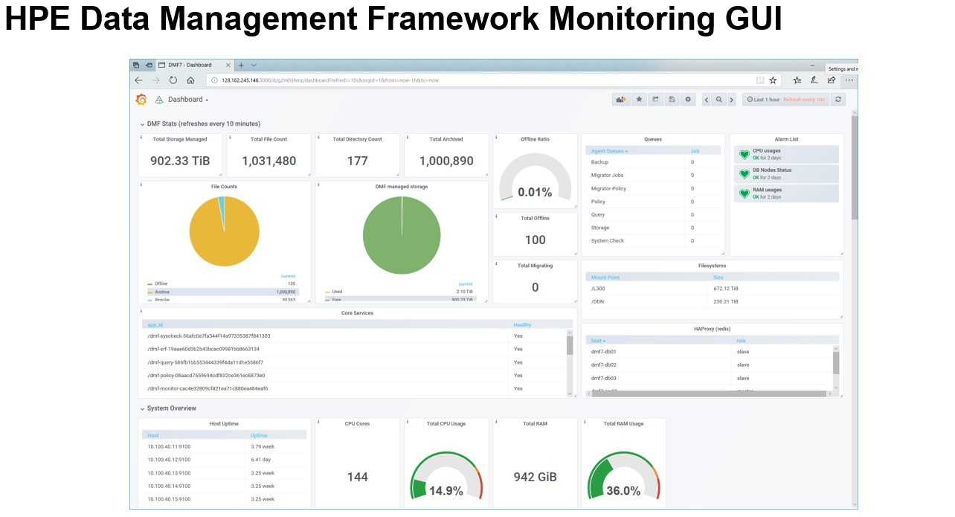Click info icon on Offline Ratio panel
The width and height of the screenshot is (955, 517).
pyautogui.click(x=496, y=137)
